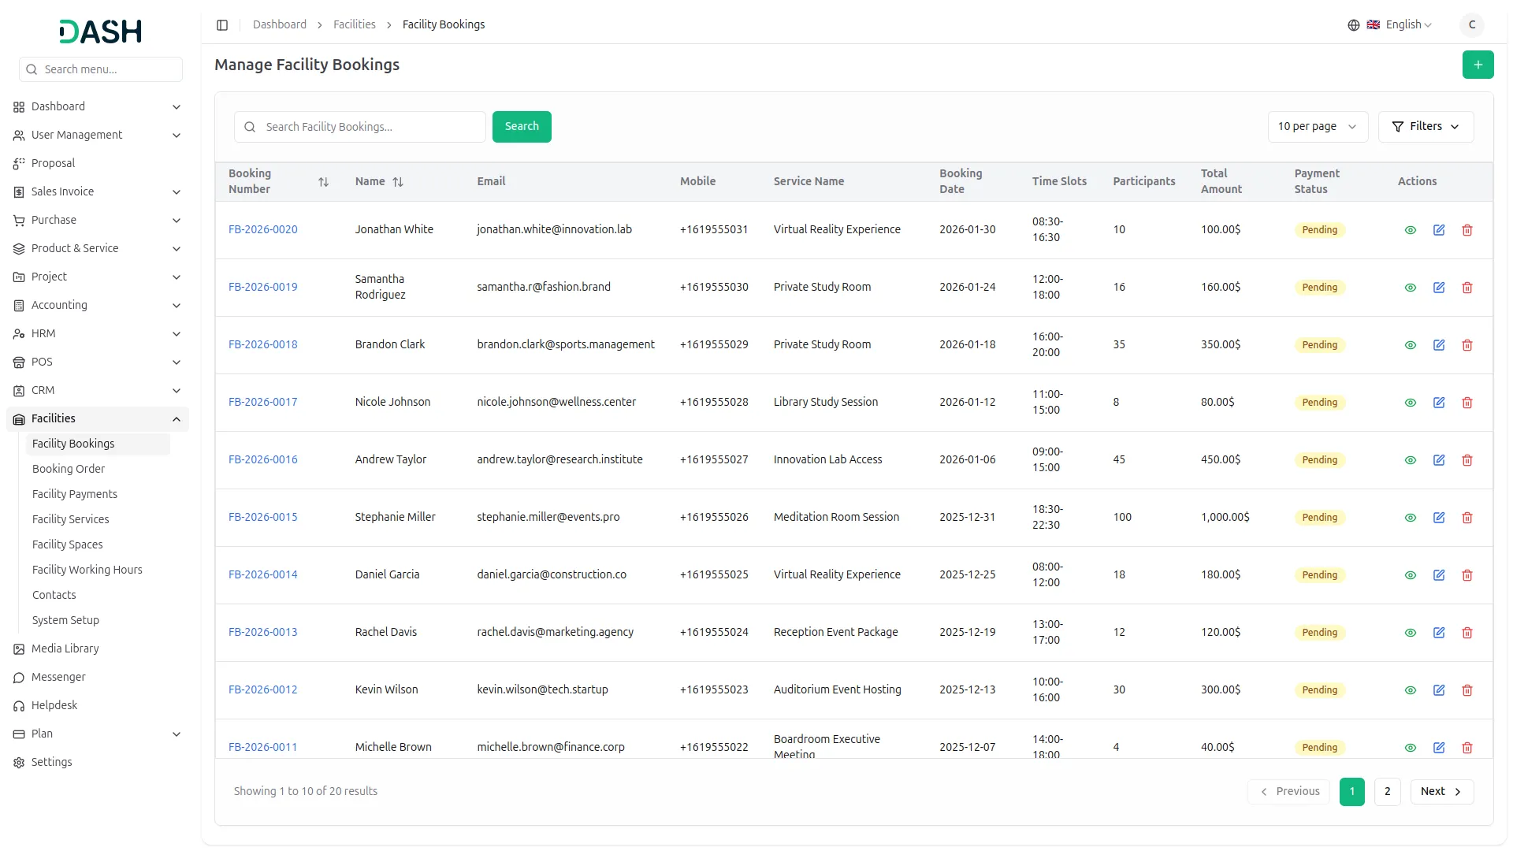1513x851 pixels.
Task: Open Facility Payments in sidebar
Action: click(75, 494)
